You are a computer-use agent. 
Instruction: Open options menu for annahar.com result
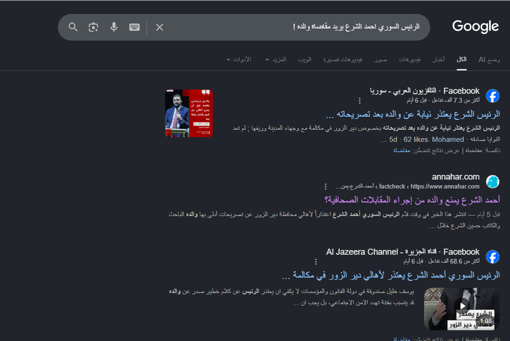325,187
